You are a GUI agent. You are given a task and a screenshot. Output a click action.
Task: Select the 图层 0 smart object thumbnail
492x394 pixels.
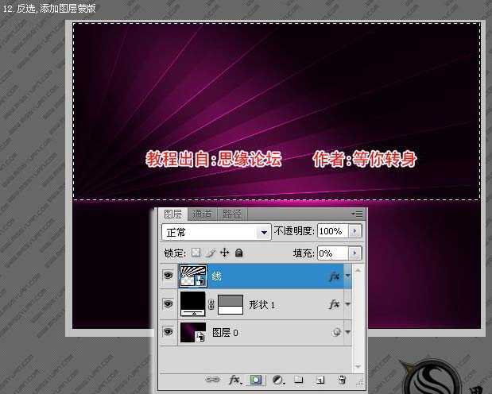193,332
